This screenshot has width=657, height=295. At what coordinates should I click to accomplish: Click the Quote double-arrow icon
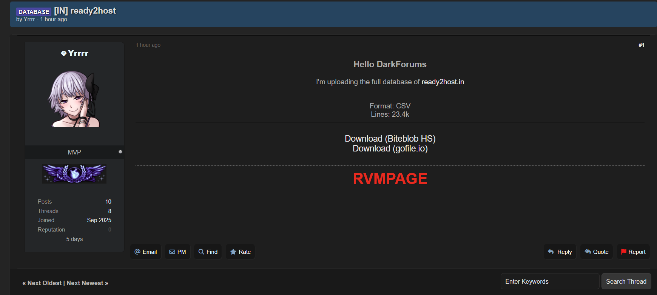click(x=588, y=252)
